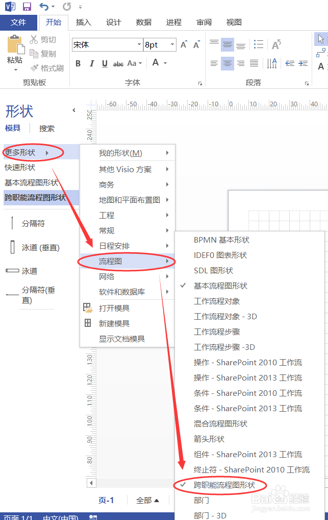Select the 基本流程图形状 stencil title
Viewport: 328px width, 520px height.
(31, 183)
